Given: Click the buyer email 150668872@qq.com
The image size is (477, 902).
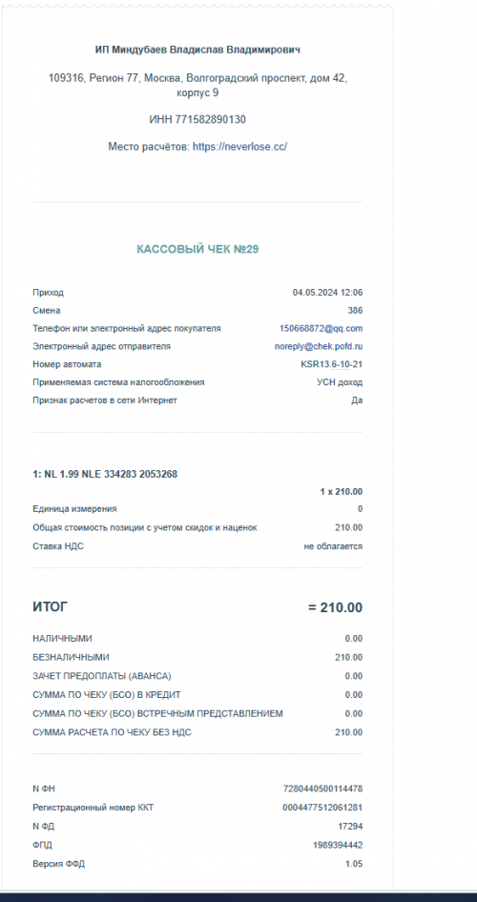Looking at the screenshot, I should [321, 328].
